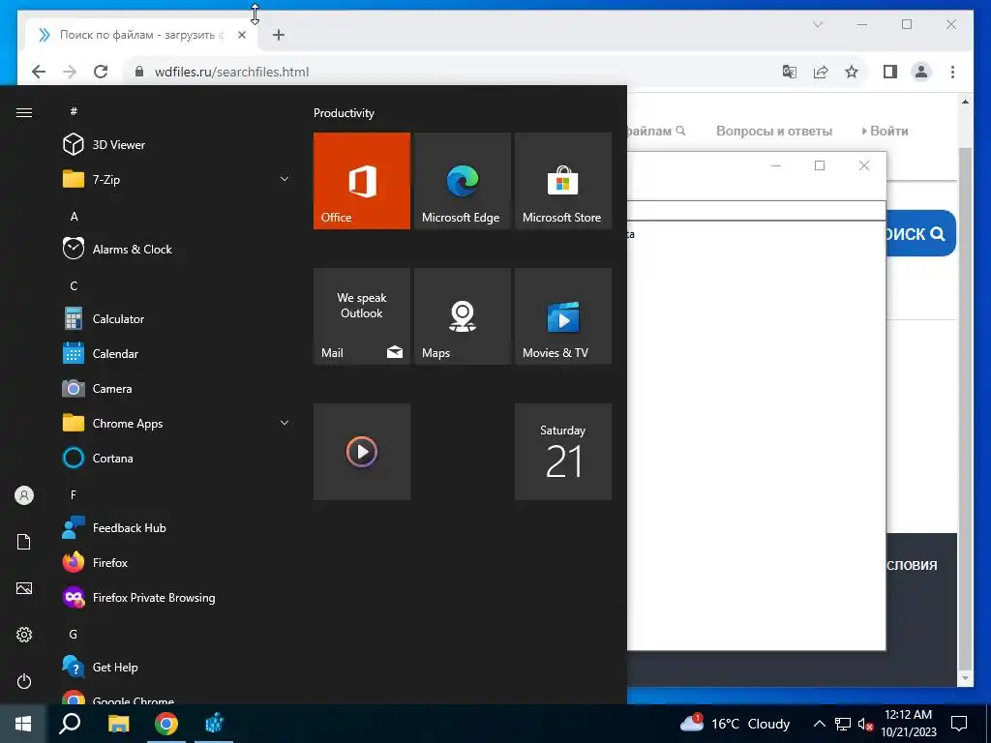Image resolution: width=991 pixels, height=743 pixels.
Task: Click the # section header in app list
Action: [74, 111]
